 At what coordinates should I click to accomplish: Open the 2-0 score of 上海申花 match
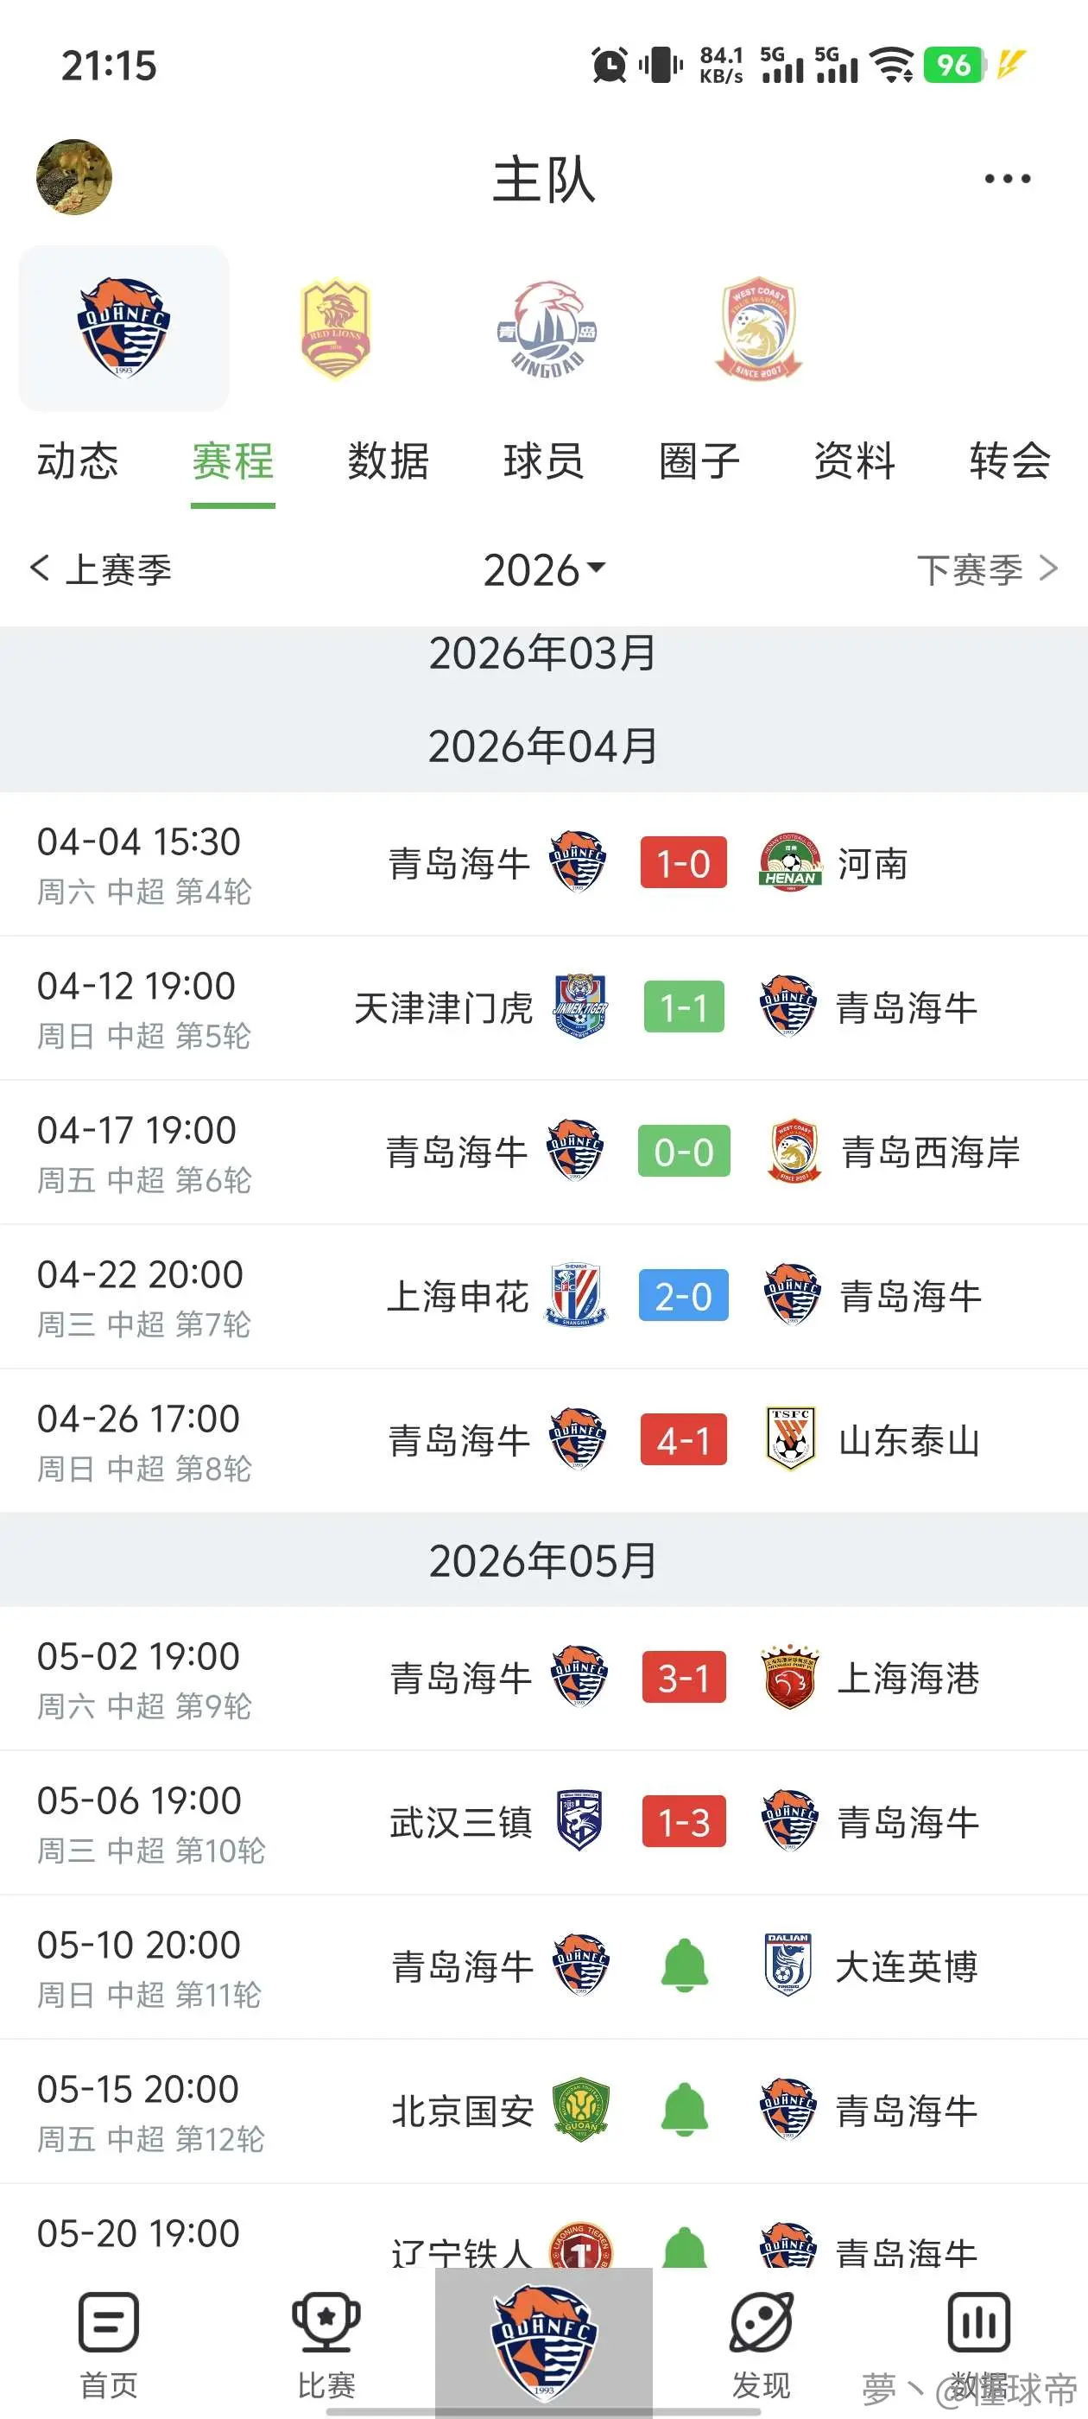(x=683, y=1296)
